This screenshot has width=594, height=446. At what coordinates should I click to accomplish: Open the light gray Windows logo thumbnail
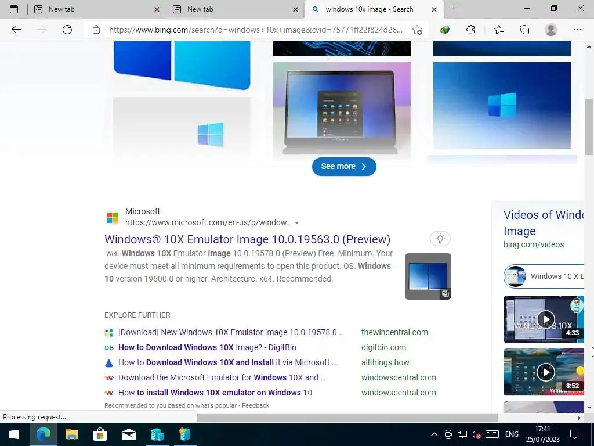(182, 128)
